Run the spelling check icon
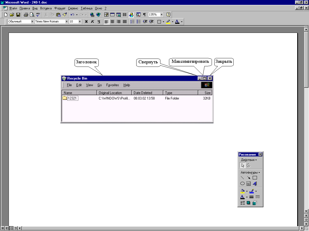Screen dimensions: 309x231 click(x=38, y=14)
